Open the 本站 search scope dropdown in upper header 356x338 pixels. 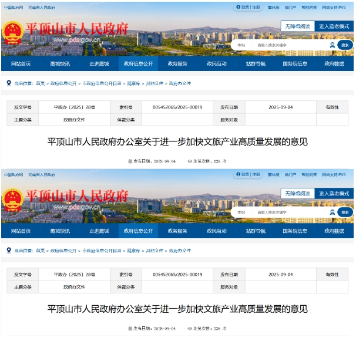[x=241, y=45]
